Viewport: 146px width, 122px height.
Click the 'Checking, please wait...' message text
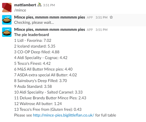pyautogui.click(x=34, y=22)
